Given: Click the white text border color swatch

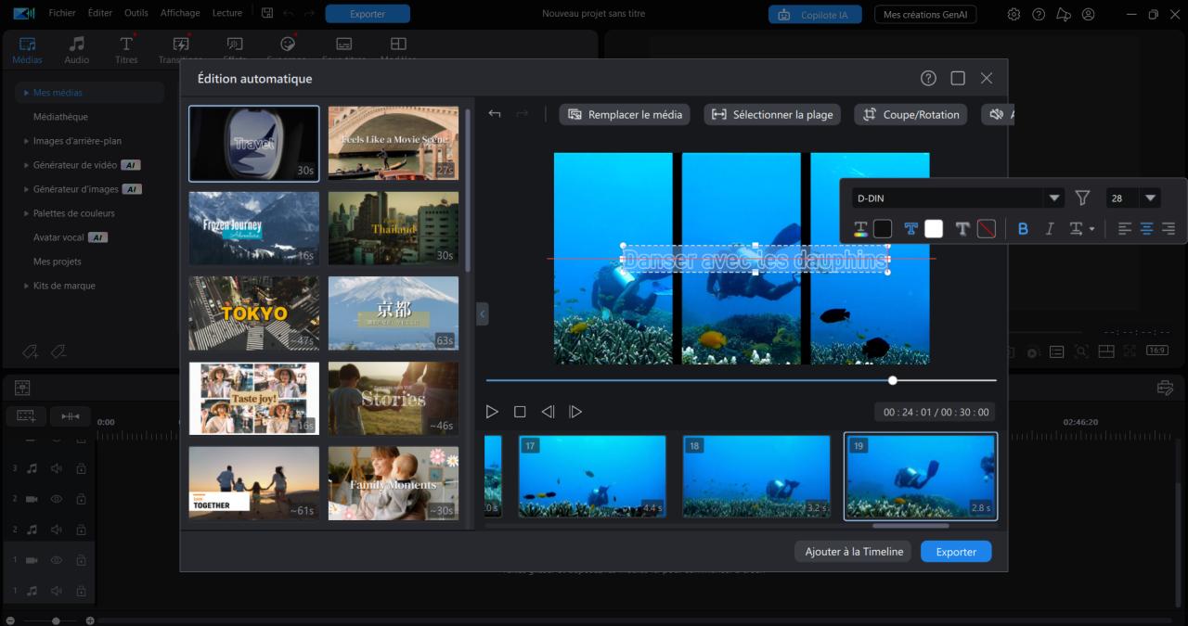Looking at the screenshot, I should click(934, 228).
